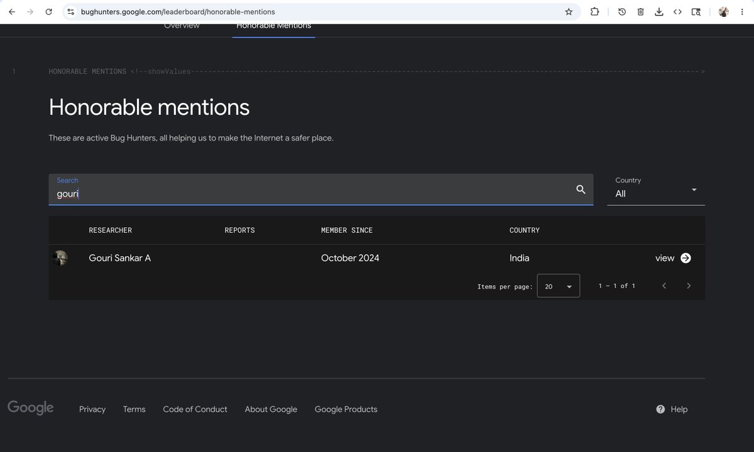This screenshot has width=754, height=452.
Task: Click the researcher name Gouri Sankar A
Action: (120, 258)
